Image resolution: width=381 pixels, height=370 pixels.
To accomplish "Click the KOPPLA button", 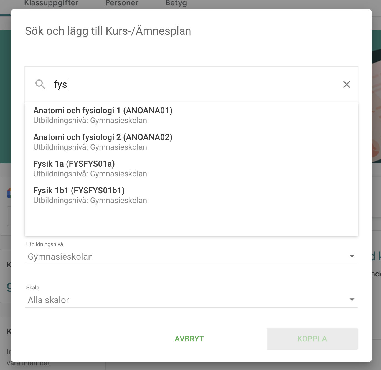I will [312, 339].
